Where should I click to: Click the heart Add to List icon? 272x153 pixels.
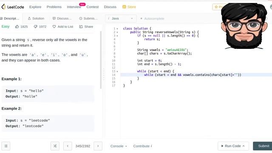(x=54, y=26)
